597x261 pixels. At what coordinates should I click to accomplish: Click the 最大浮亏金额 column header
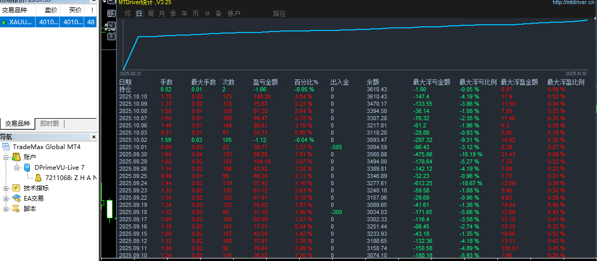[x=432, y=82]
